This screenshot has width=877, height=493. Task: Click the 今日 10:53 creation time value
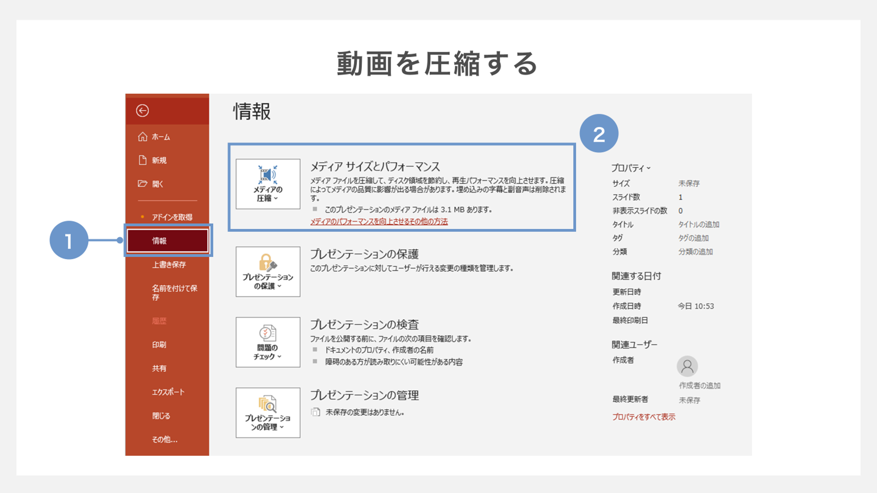tap(696, 306)
